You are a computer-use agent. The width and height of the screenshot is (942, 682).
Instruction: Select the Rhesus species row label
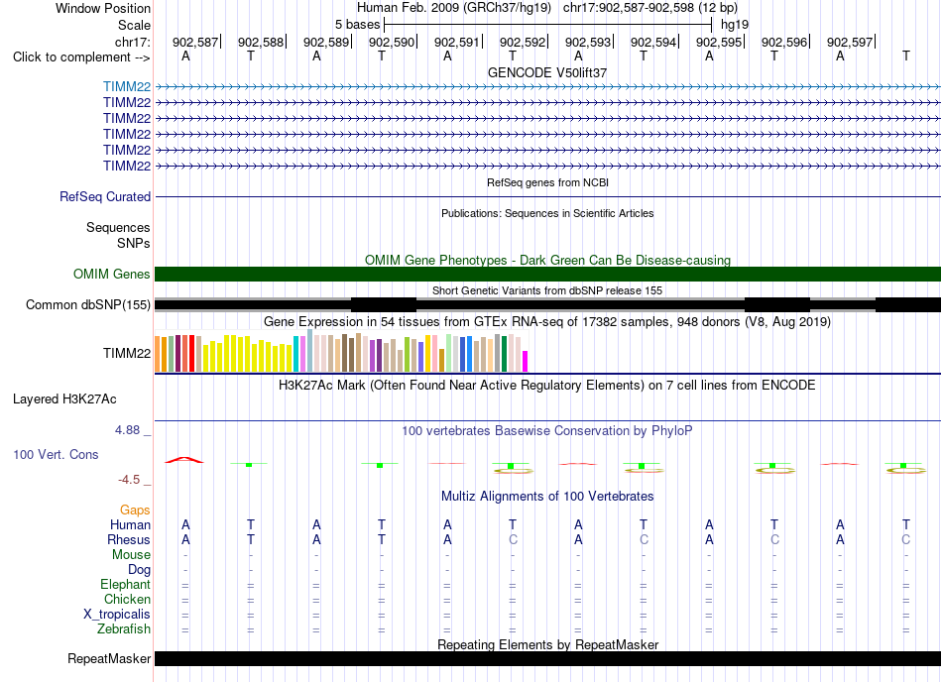click(x=129, y=539)
